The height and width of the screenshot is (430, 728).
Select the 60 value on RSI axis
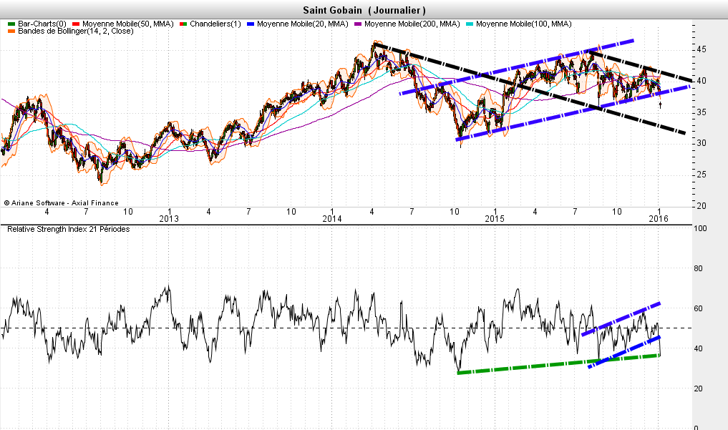(698, 308)
